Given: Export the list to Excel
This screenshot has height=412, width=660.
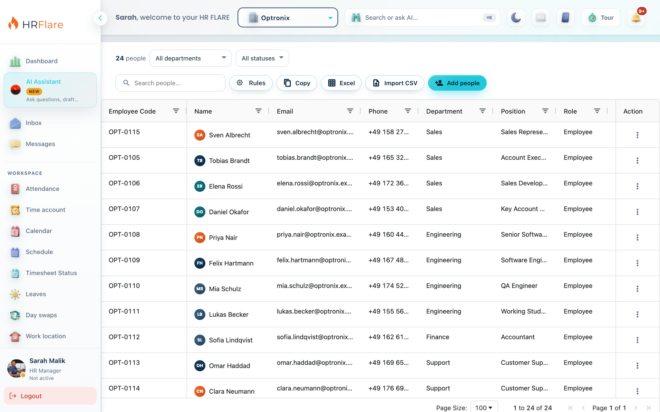Looking at the screenshot, I should coord(341,83).
